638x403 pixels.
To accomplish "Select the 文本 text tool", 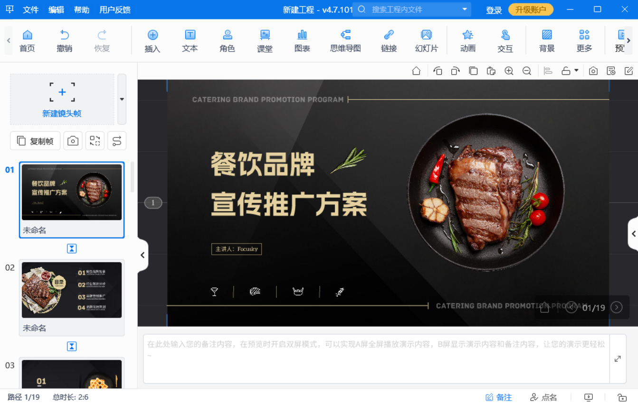I will [x=190, y=40].
